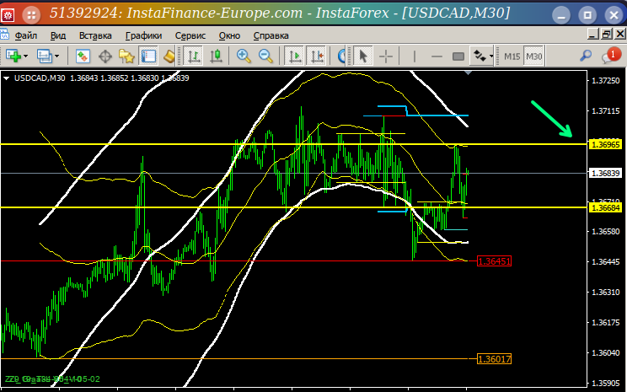
Task: Click the chart document icon left of Файл
Action: 4,35
